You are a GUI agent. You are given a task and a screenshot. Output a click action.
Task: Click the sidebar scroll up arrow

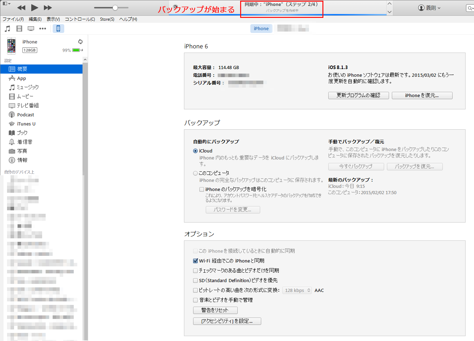click(x=85, y=60)
